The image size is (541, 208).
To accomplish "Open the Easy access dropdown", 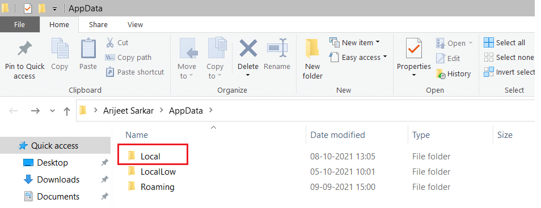I will (x=358, y=58).
